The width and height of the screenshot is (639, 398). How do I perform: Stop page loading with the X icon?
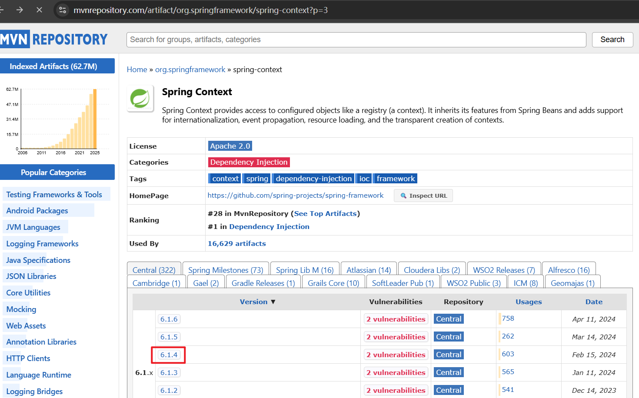[39, 10]
